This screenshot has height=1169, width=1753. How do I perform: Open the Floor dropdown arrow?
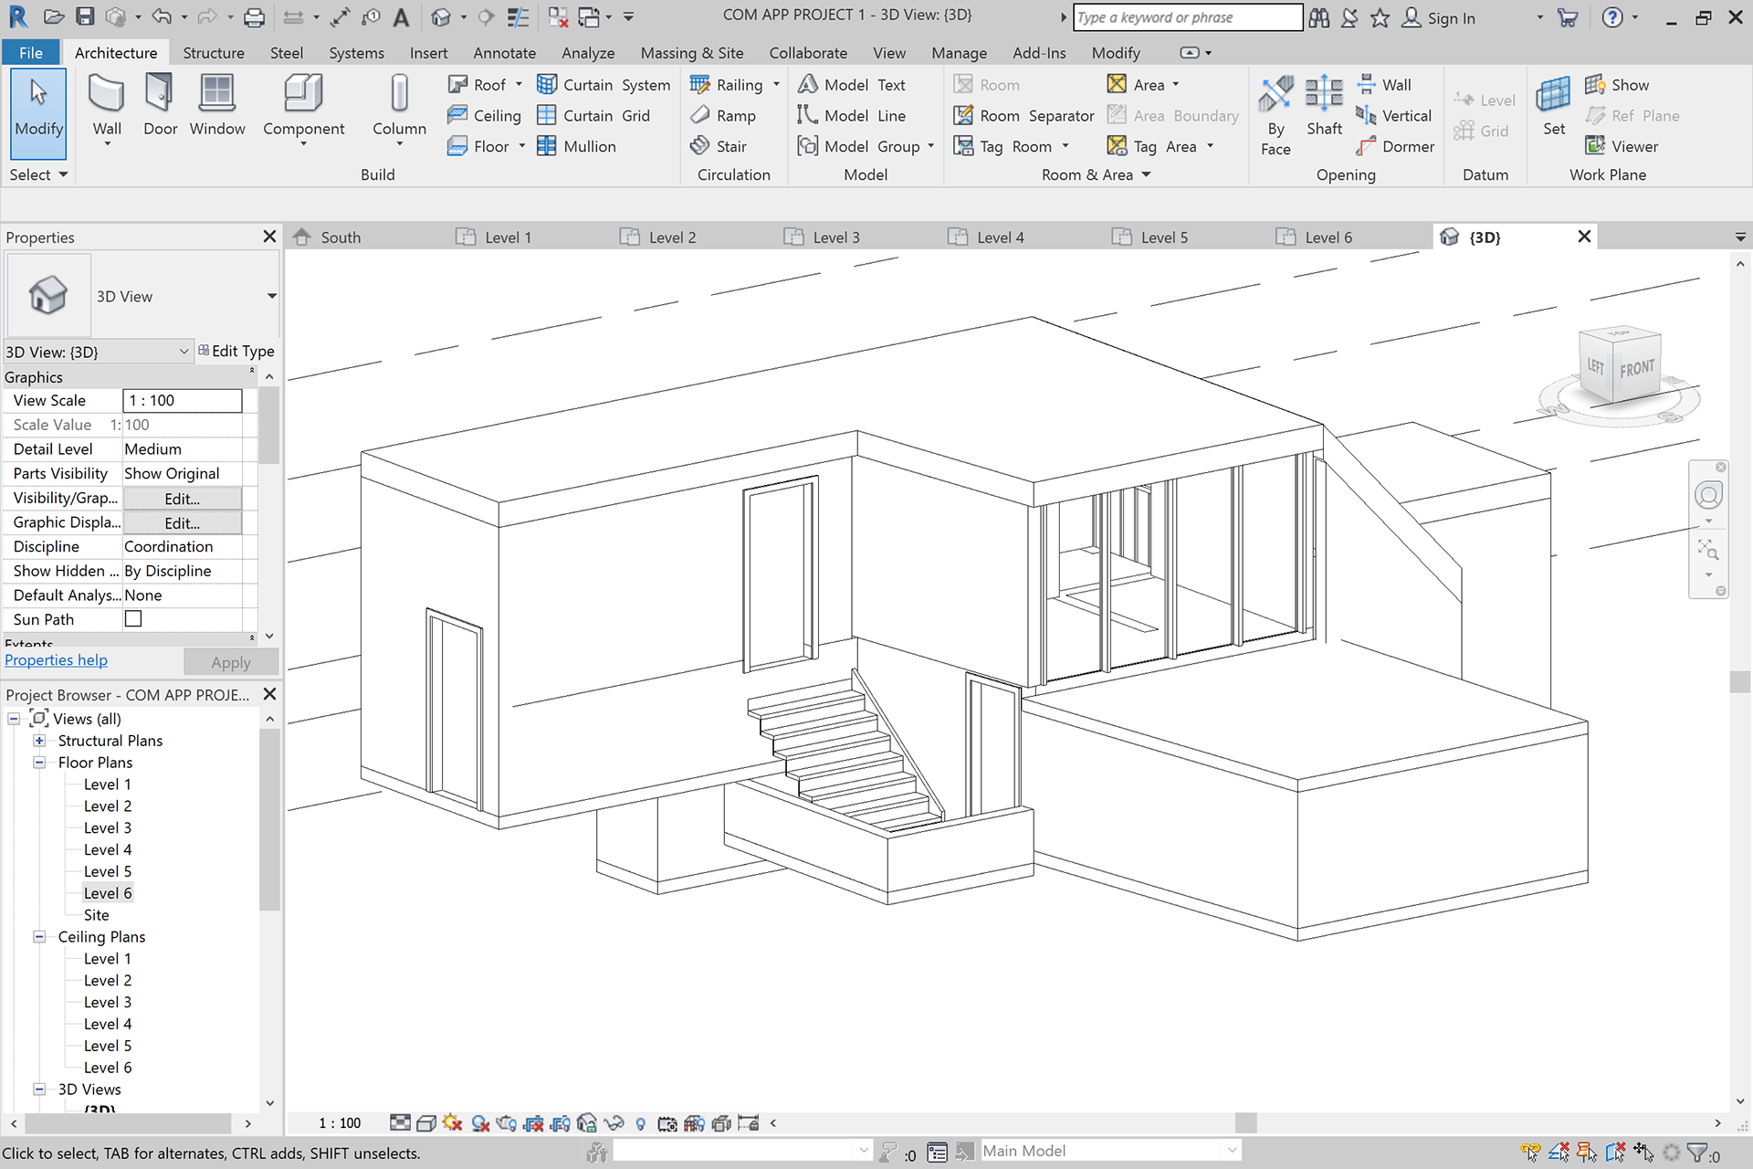[521, 146]
